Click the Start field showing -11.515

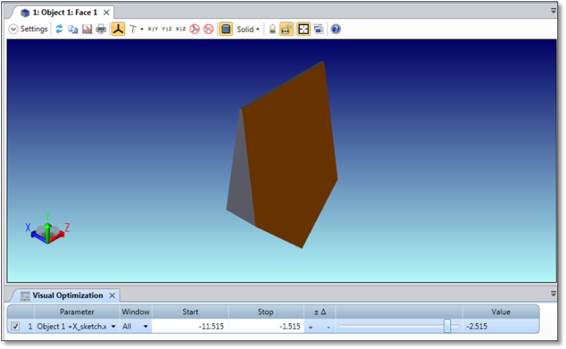pos(190,327)
